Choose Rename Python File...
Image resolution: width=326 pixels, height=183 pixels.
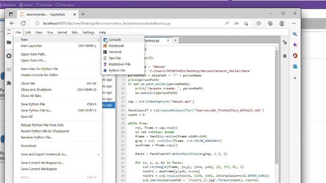[58, 137]
